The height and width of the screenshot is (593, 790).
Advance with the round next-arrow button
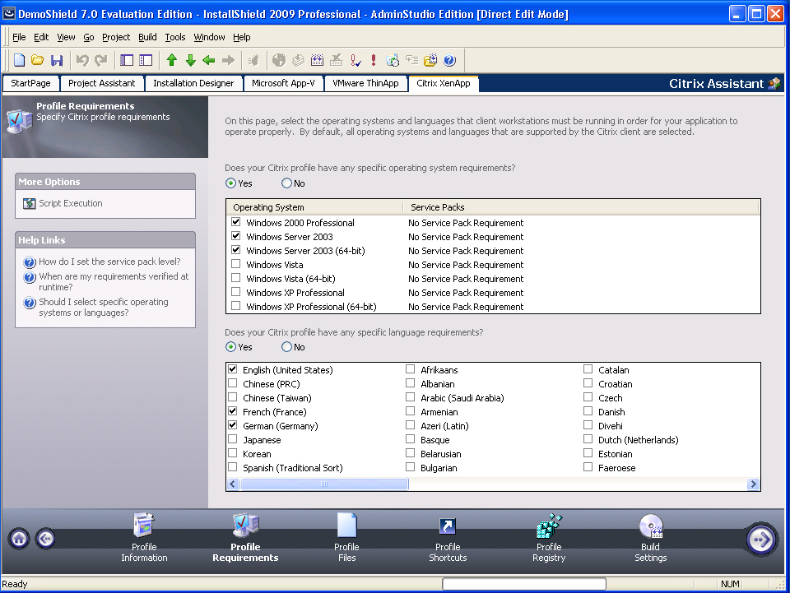coord(761,539)
